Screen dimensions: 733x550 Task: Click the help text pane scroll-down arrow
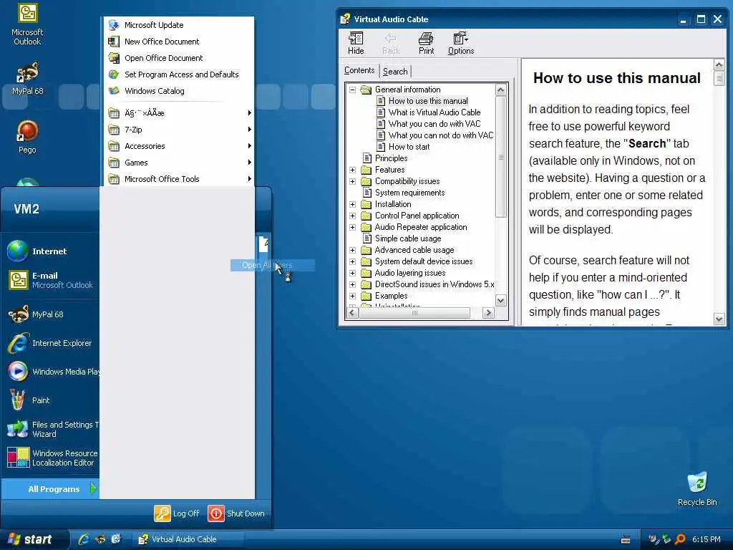click(x=719, y=319)
